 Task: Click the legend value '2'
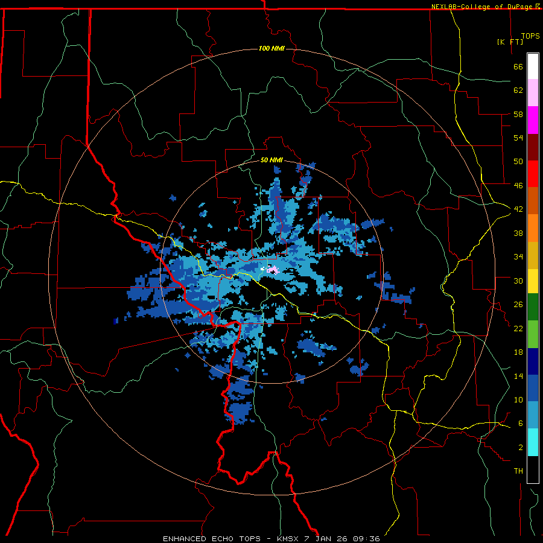(x=520, y=447)
